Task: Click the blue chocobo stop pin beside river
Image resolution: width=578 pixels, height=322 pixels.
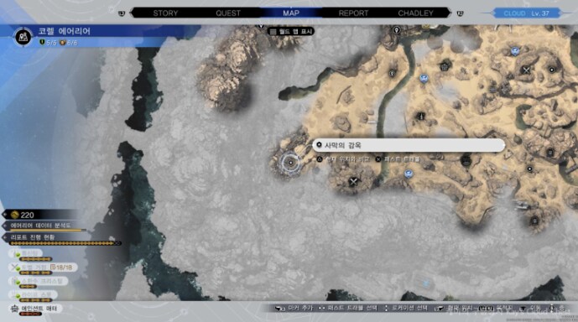Action: pyautogui.click(x=424, y=78)
